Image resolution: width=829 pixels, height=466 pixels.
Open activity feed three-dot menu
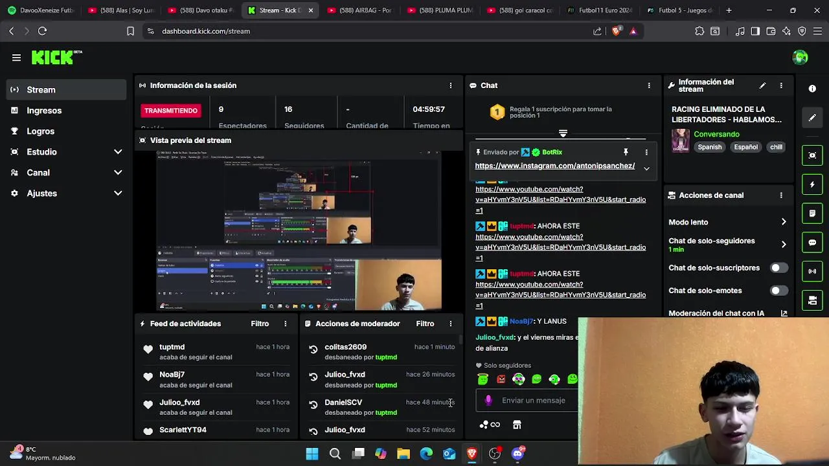coord(286,324)
